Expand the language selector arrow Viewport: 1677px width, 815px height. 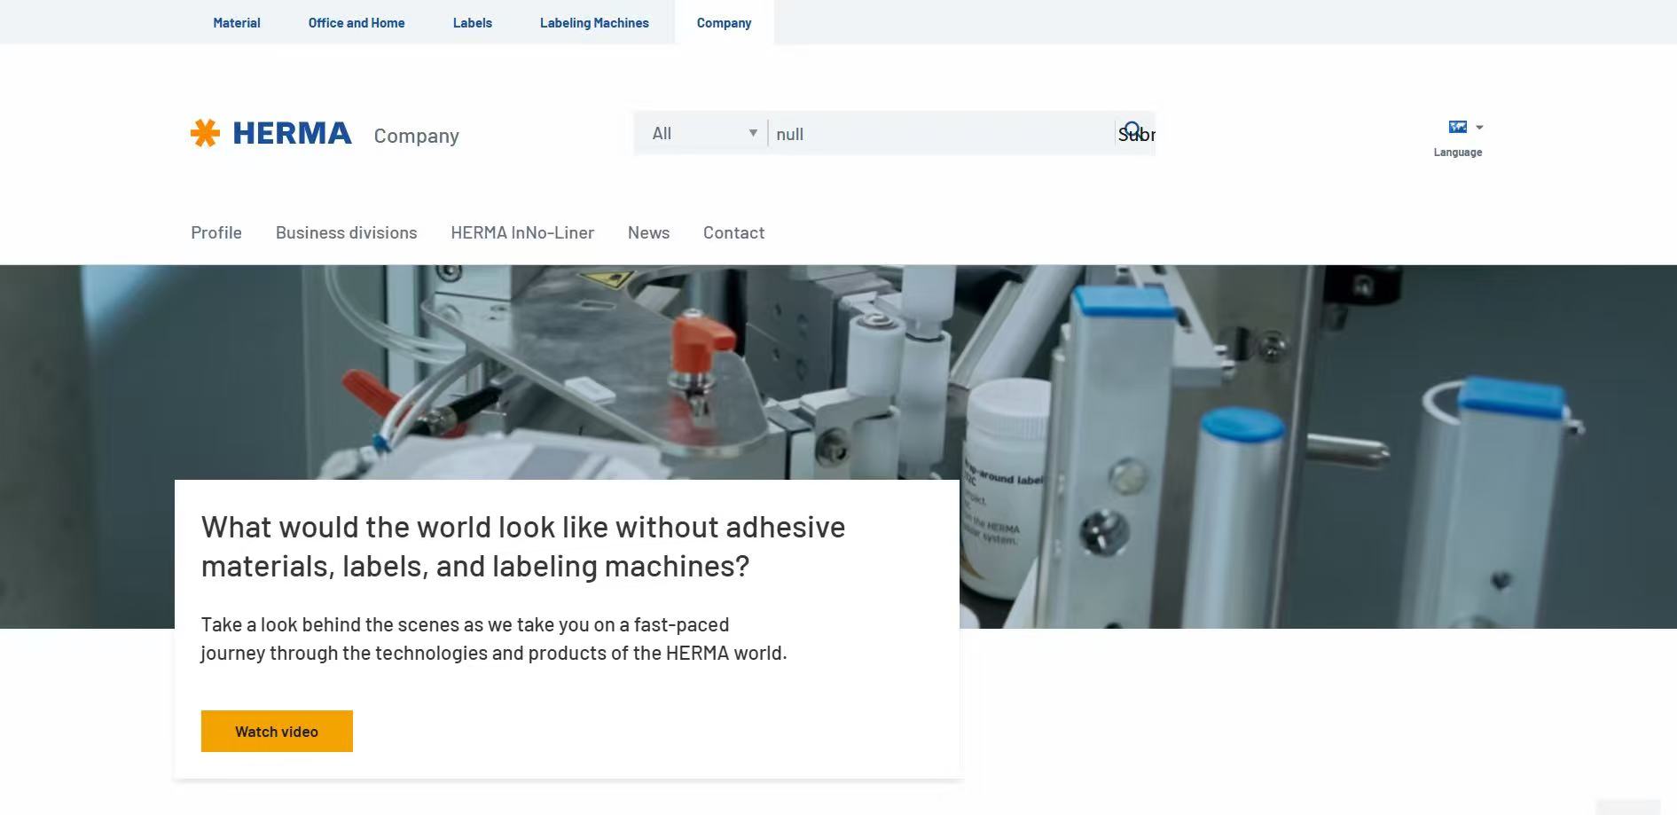click(1479, 128)
